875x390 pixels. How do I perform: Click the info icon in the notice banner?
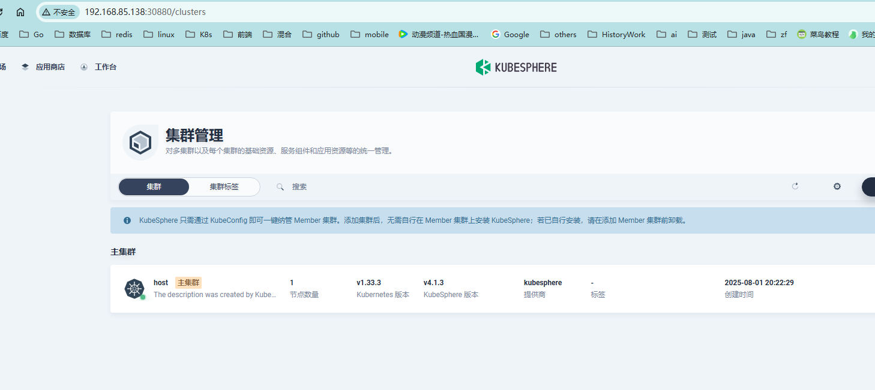[127, 220]
